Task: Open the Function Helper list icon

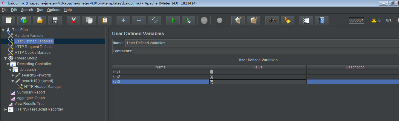Action: pyautogui.click(x=306, y=20)
